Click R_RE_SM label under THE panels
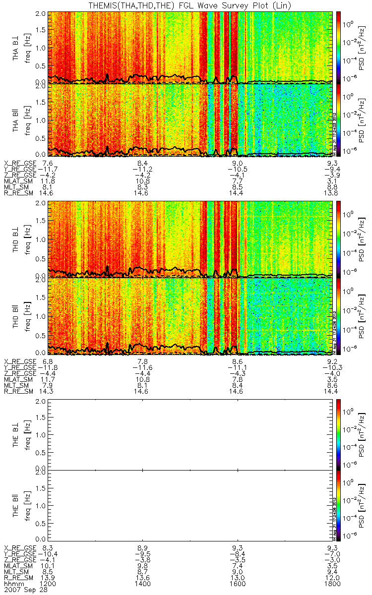The width and height of the screenshot is (372, 595). point(18,578)
